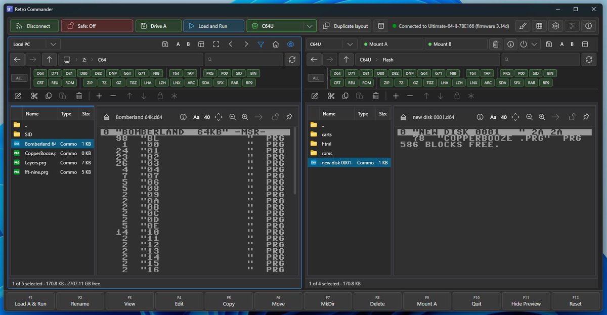Viewport: 607px width, 315px height.
Task: Pin the new disk 0001.d64 preview panel
Action: pyautogui.click(x=586, y=117)
